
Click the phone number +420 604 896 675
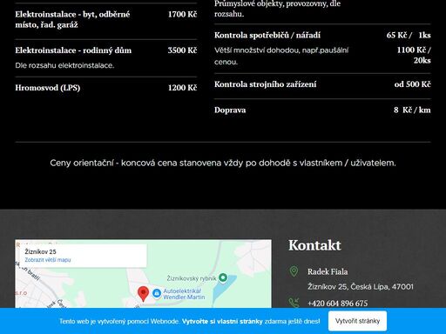coord(337,304)
